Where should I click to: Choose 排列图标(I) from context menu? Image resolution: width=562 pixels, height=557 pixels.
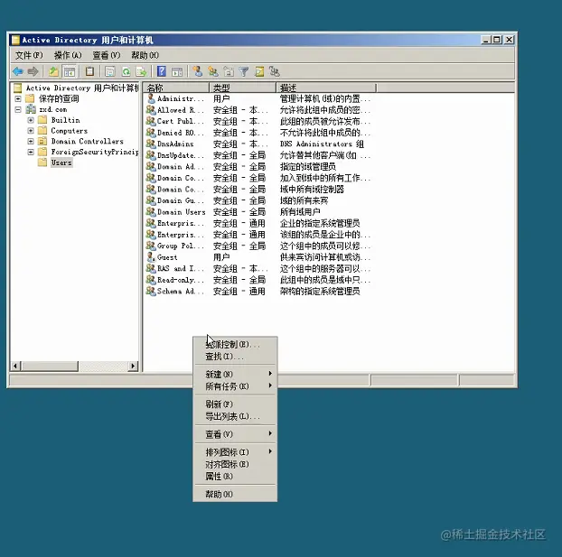[235, 452]
